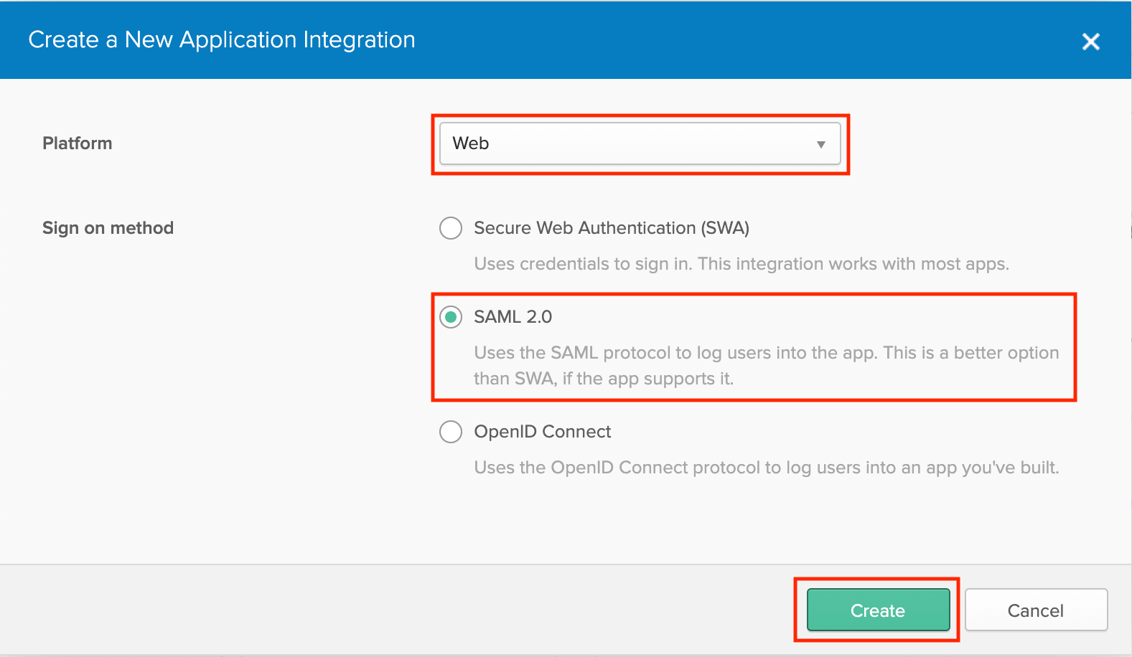Close the dialog with the X icon
The image size is (1132, 657).
click(1090, 42)
